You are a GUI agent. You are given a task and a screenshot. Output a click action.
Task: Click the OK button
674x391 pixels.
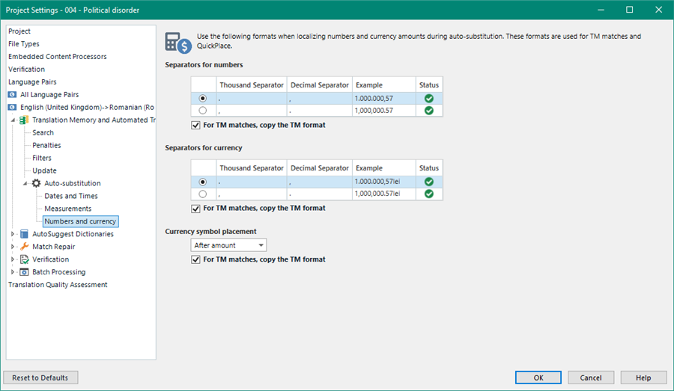538,378
